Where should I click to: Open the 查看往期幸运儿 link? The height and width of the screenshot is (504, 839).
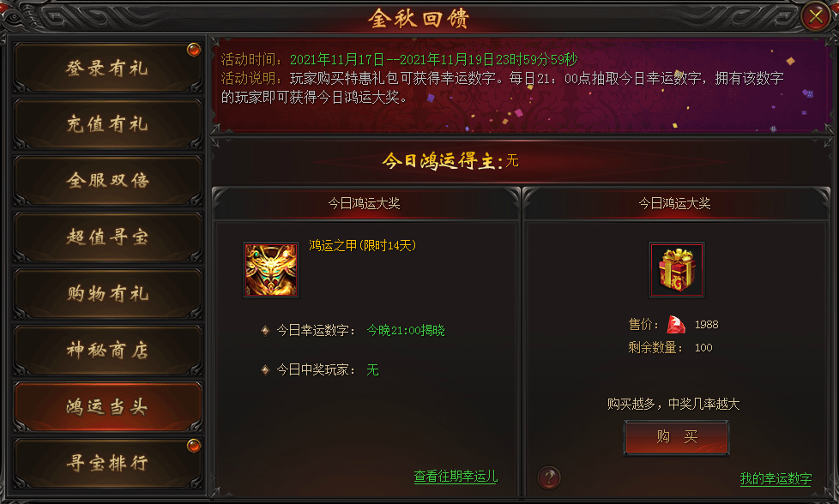coord(456,477)
